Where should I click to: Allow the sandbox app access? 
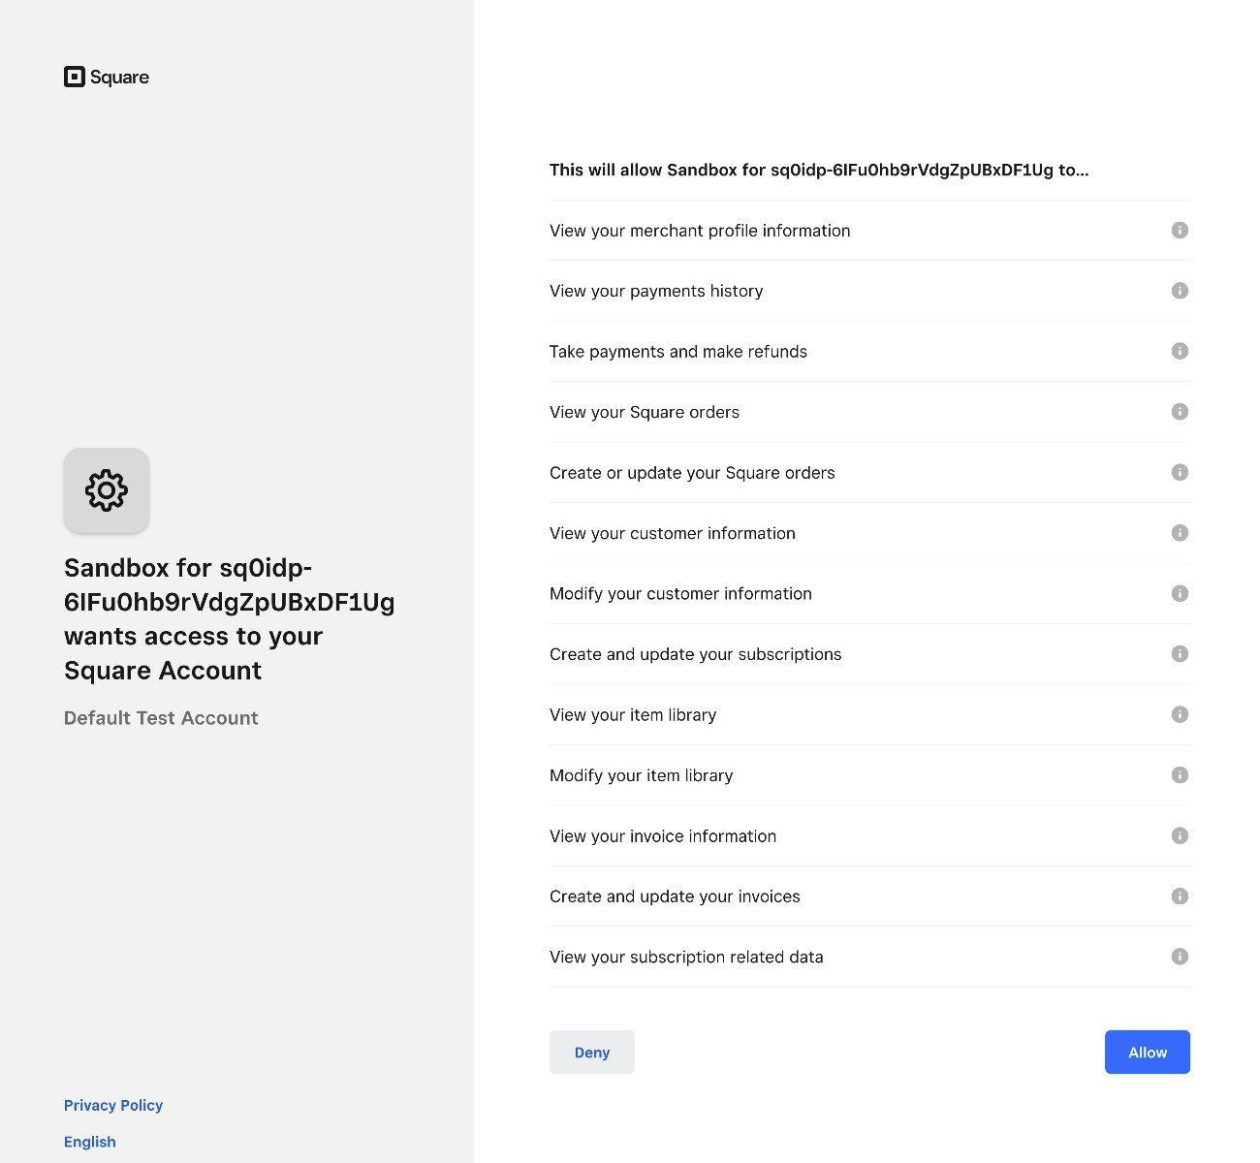[x=1148, y=1052]
